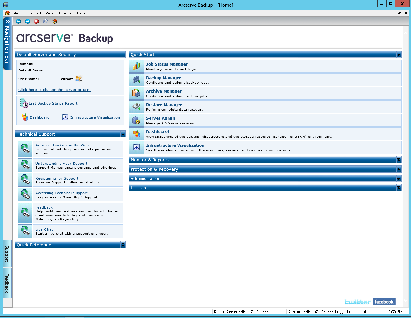The width and height of the screenshot is (411, 318).
Task: Collapse the Technical Support panel
Action: [123, 134]
